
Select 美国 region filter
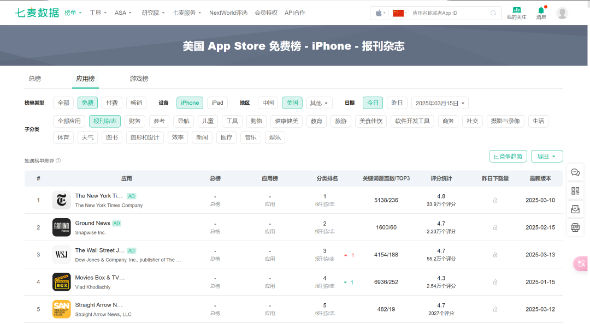coord(292,103)
